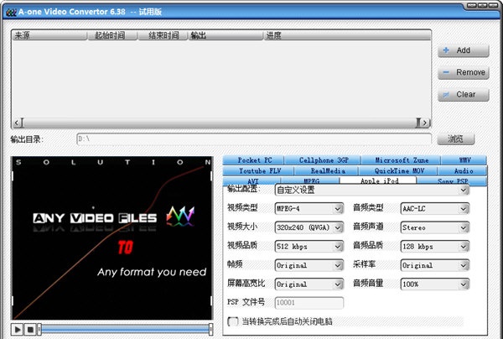The height and width of the screenshot is (339, 503).
Task: Click the 来源 column header
Action: pyautogui.click(x=49, y=35)
